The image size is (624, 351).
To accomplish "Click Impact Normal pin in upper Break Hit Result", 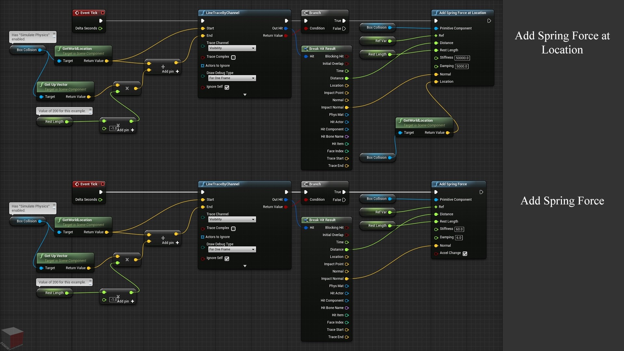I will tap(347, 108).
